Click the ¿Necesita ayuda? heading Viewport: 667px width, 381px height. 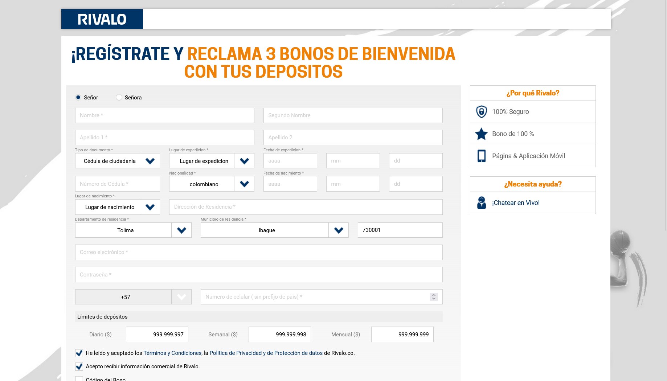point(533,184)
